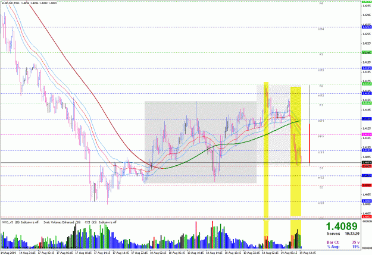This screenshot has width=372, height=255.
Task: Click the 17 Aug 22:15 time label
Action: tap(138, 253)
